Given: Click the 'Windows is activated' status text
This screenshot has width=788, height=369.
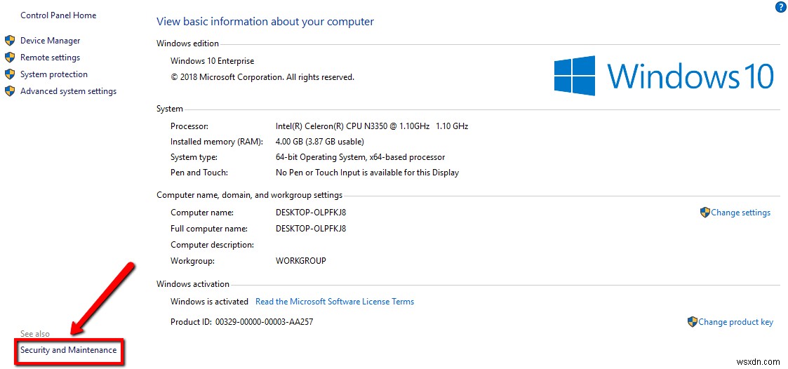Looking at the screenshot, I should point(210,302).
